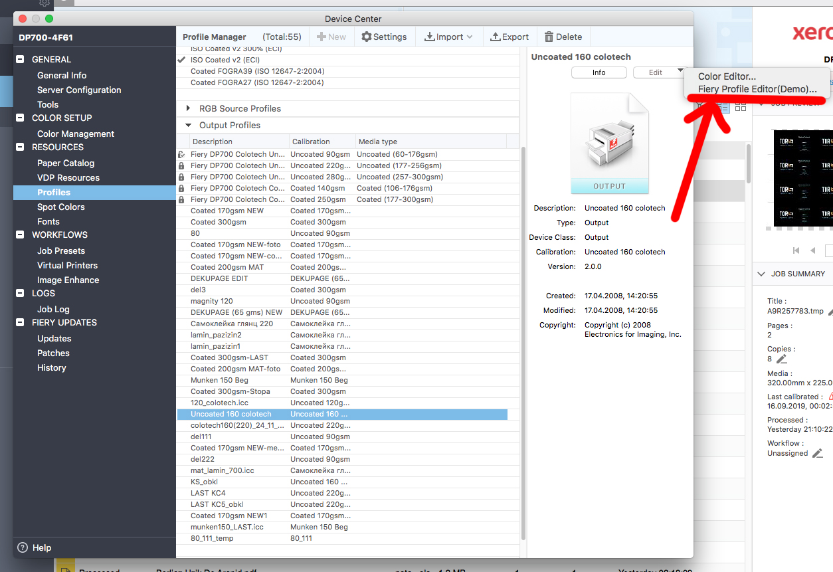Open the Edit dropdown button
Viewport: 833px width, 572px height.
tap(658, 72)
